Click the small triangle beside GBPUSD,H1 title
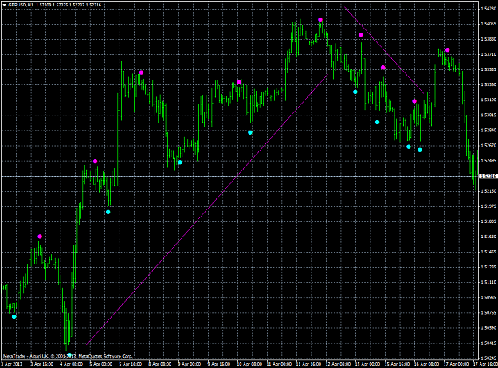 point(4,5)
